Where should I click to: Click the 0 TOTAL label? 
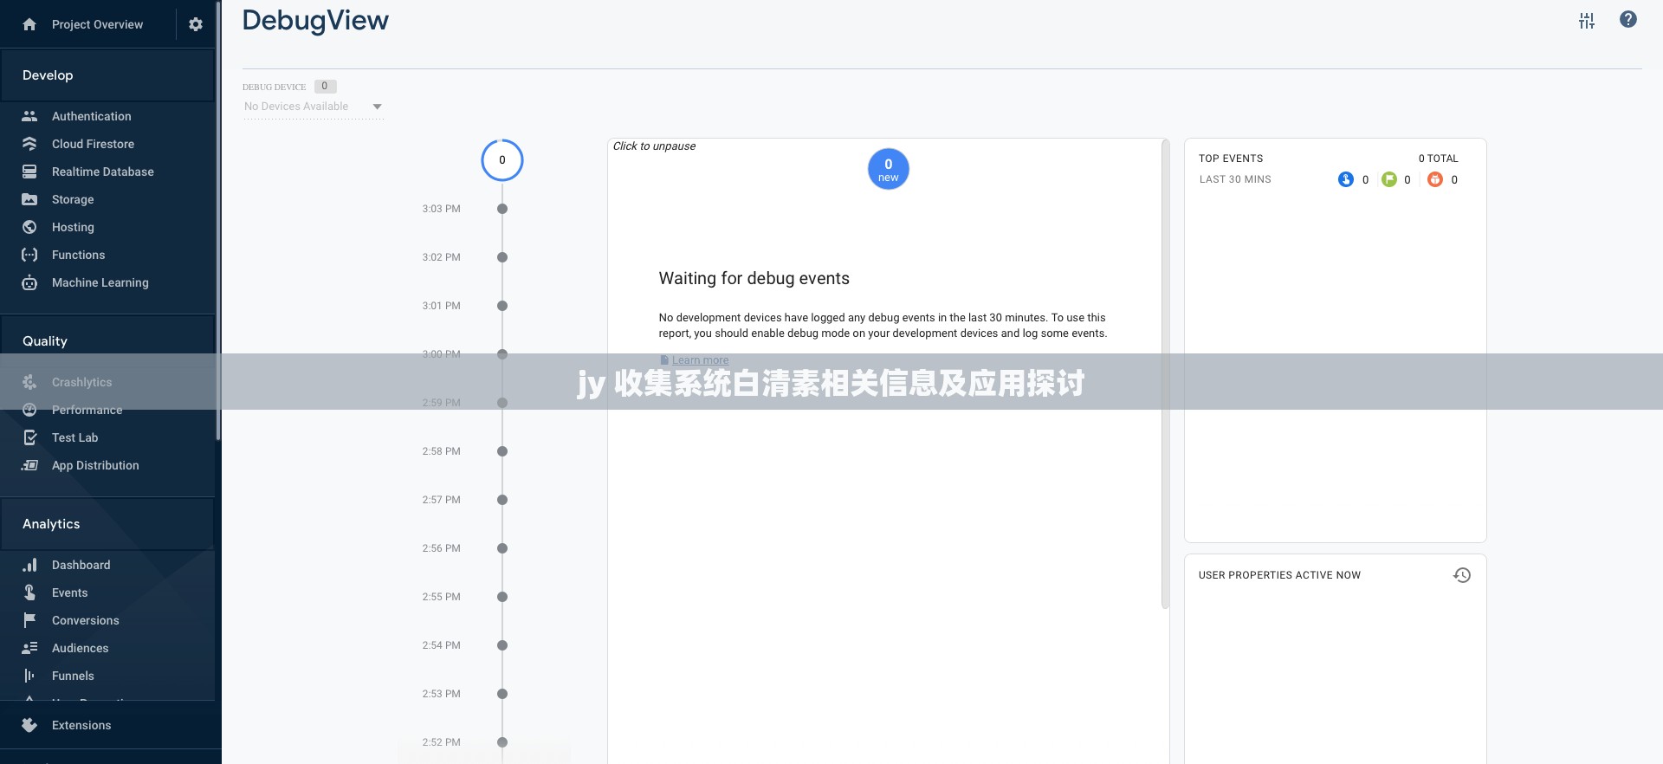[x=1439, y=159]
